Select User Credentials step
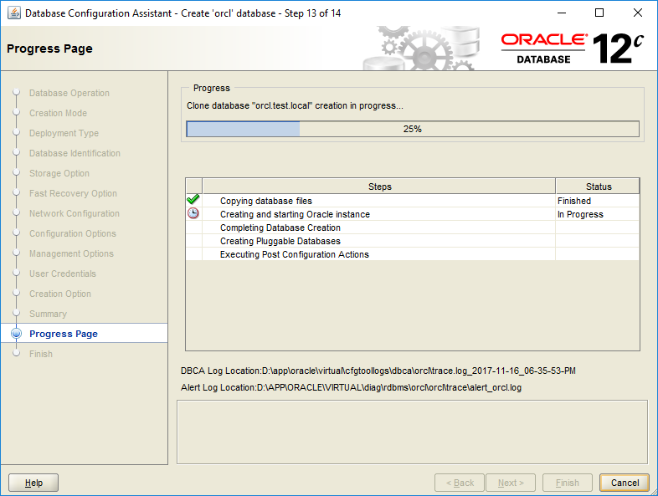This screenshot has height=496, width=658. click(x=63, y=274)
